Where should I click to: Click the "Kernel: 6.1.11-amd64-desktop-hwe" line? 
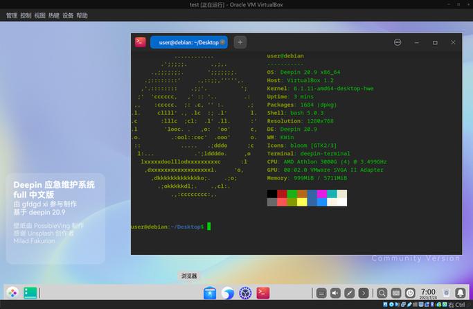(320, 89)
